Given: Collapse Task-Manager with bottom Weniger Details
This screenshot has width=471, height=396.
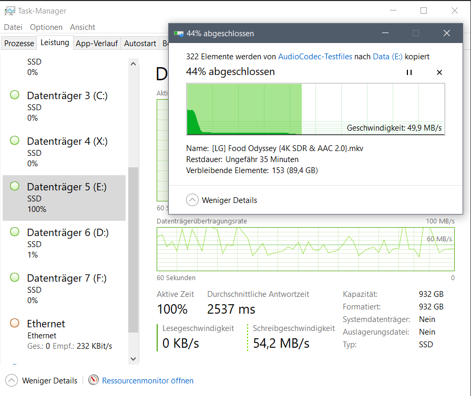Looking at the screenshot, I should 12,381.
